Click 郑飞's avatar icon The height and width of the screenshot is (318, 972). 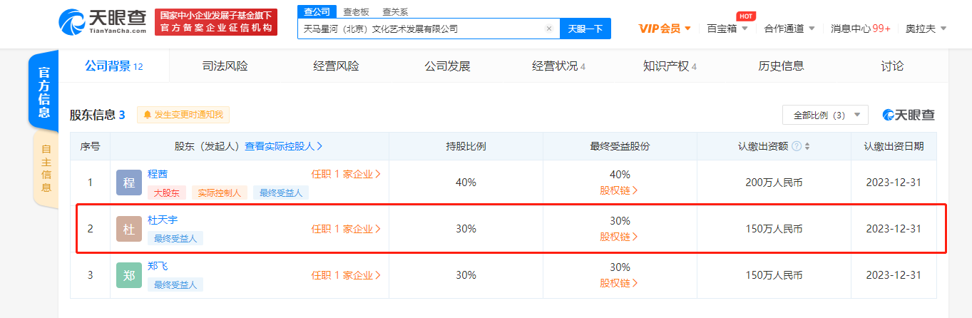click(129, 275)
